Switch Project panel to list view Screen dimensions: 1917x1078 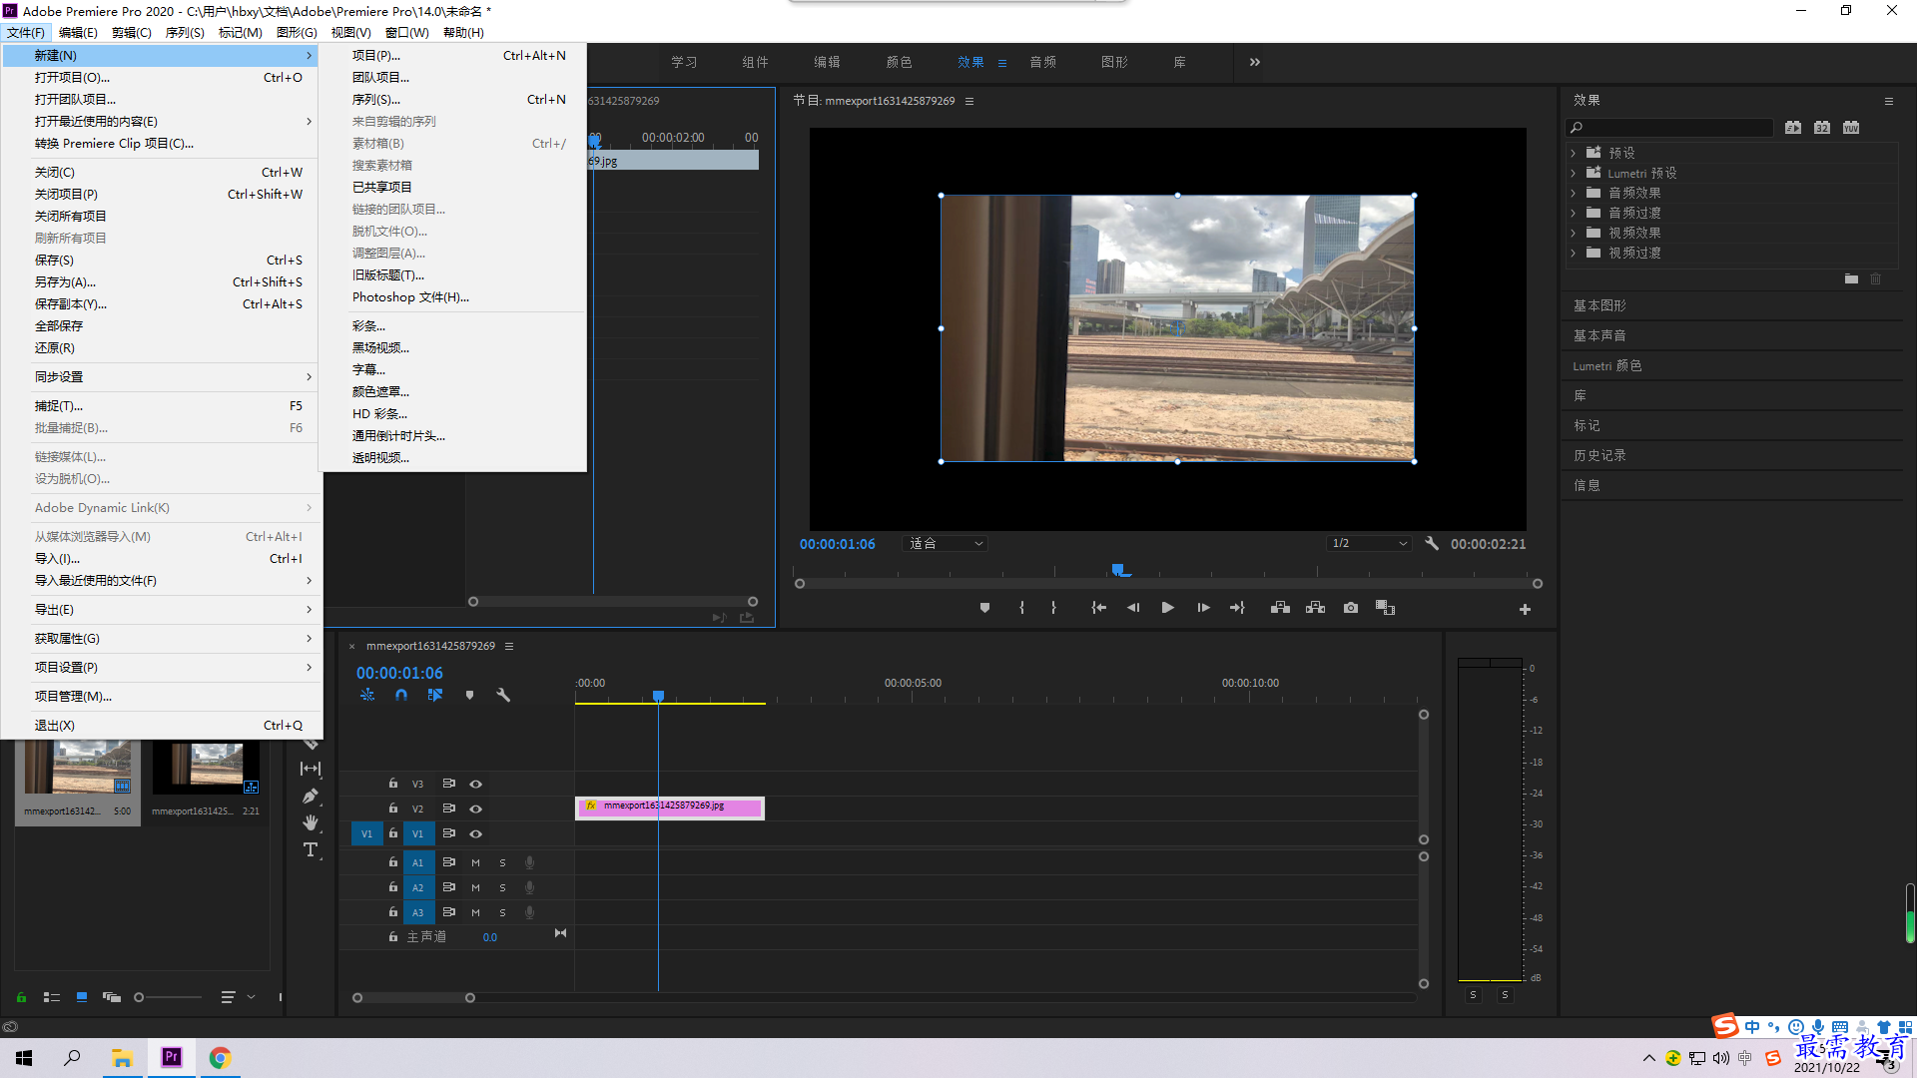(x=52, y=996)
